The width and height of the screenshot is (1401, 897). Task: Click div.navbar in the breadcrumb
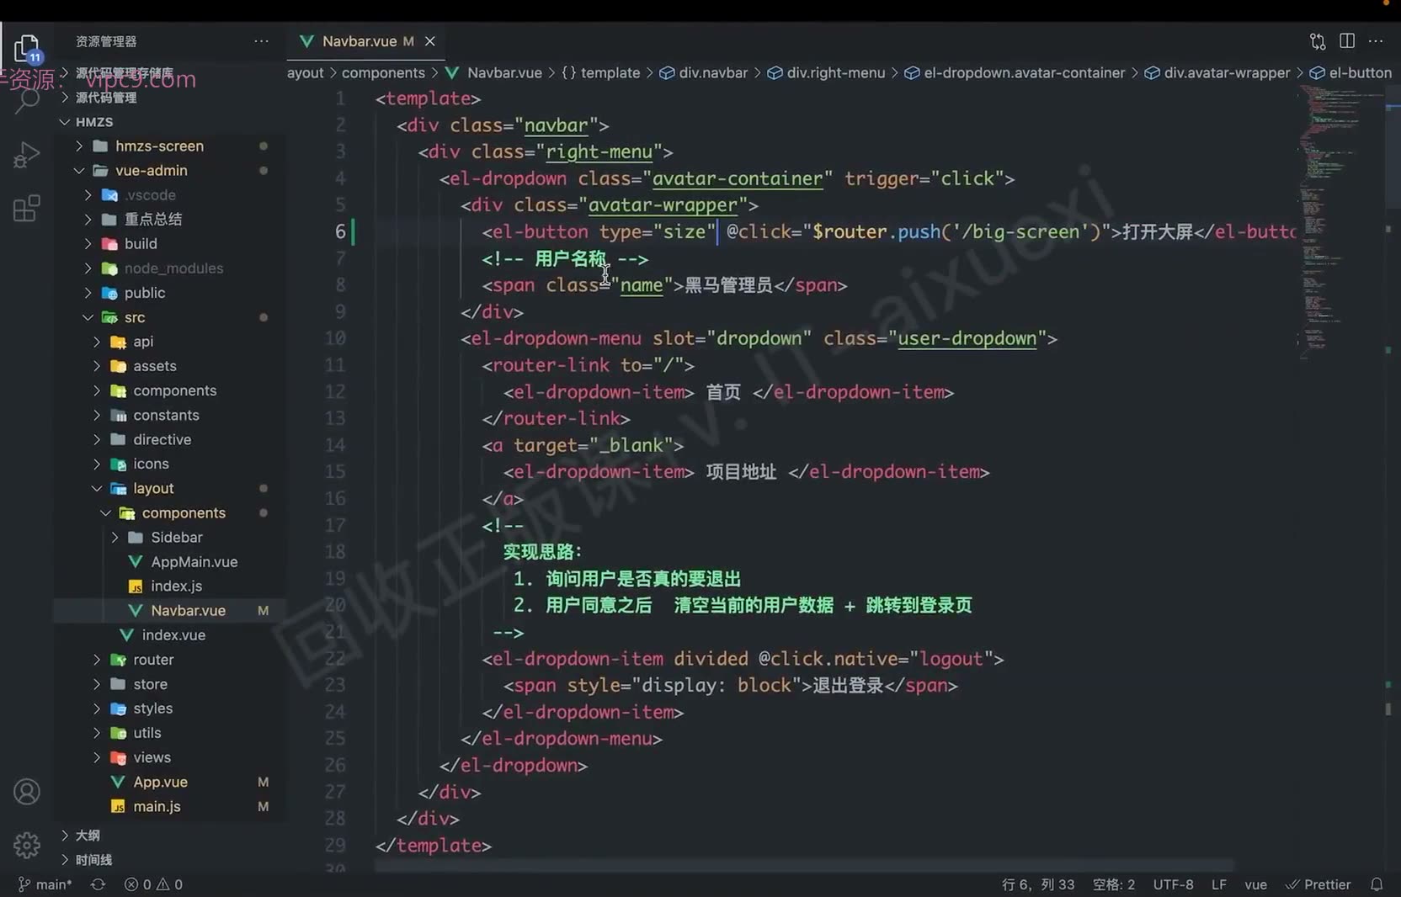703,73
